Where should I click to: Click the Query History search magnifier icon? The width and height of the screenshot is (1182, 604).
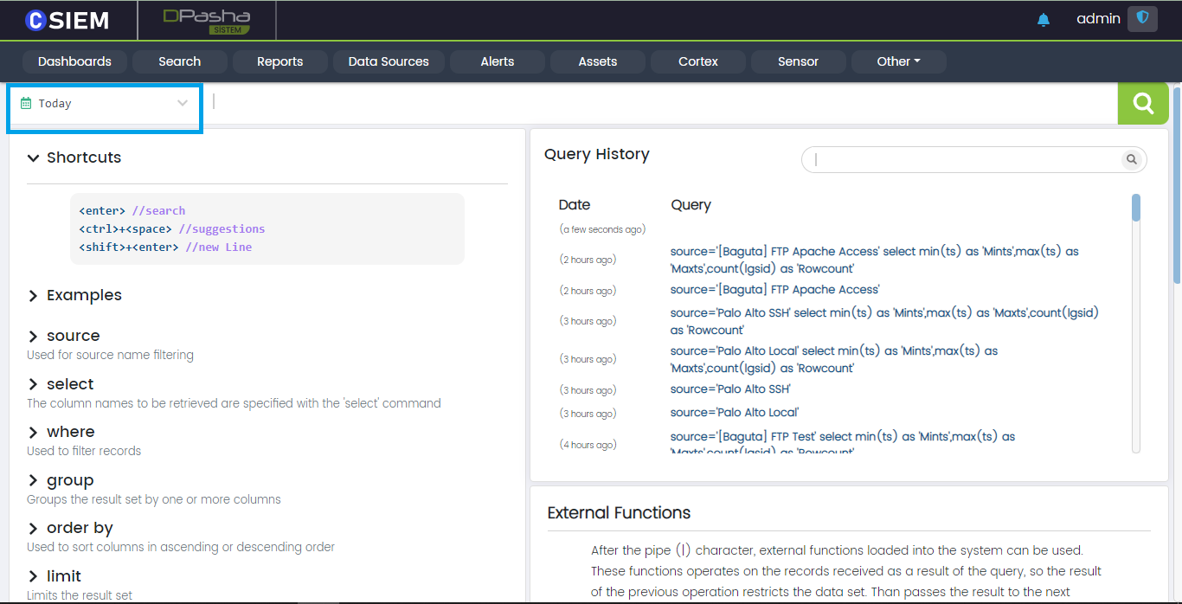coord(1130,159)
